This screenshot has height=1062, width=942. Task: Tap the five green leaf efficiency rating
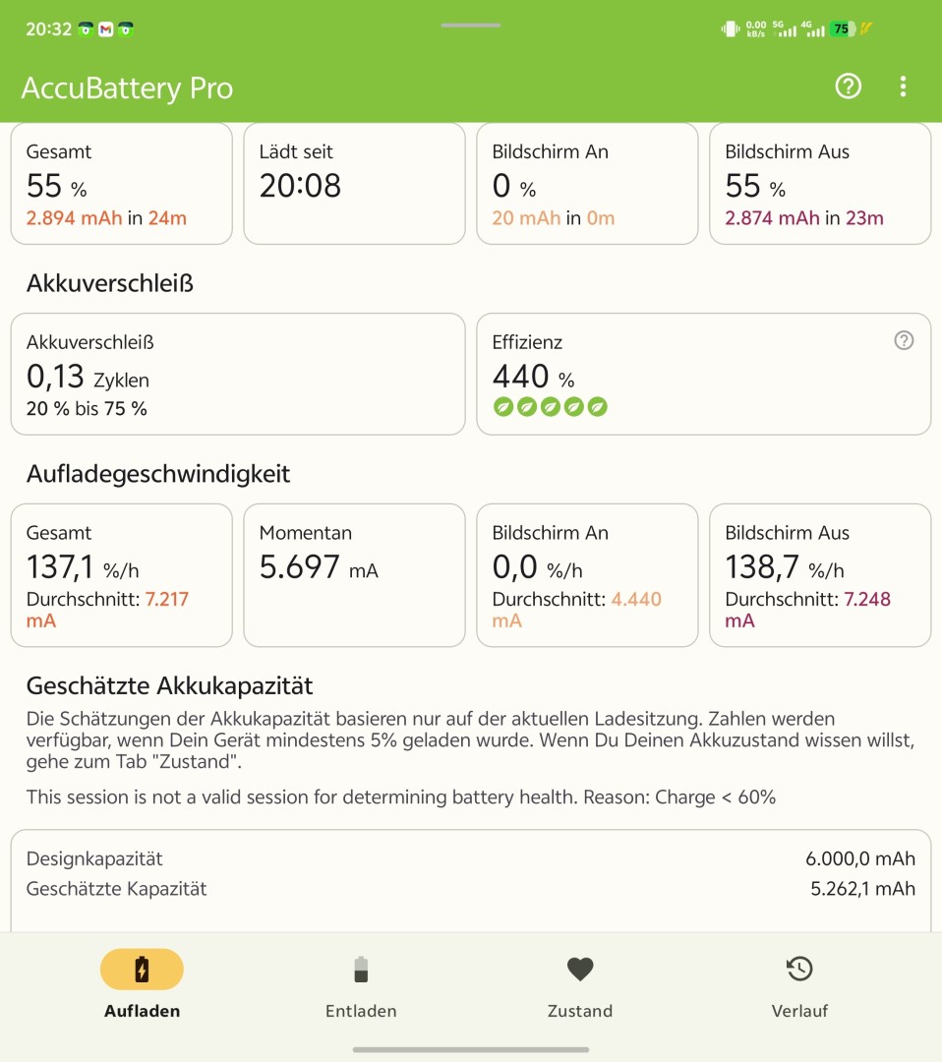pyautogui.click(x=550, y=407)
